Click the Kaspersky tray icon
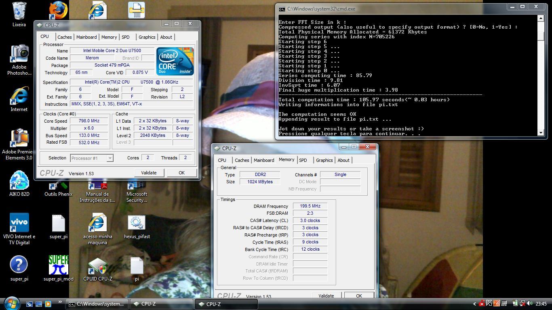Image resolution: width=552 pixels, height=310 pixels. click(489, 304)
